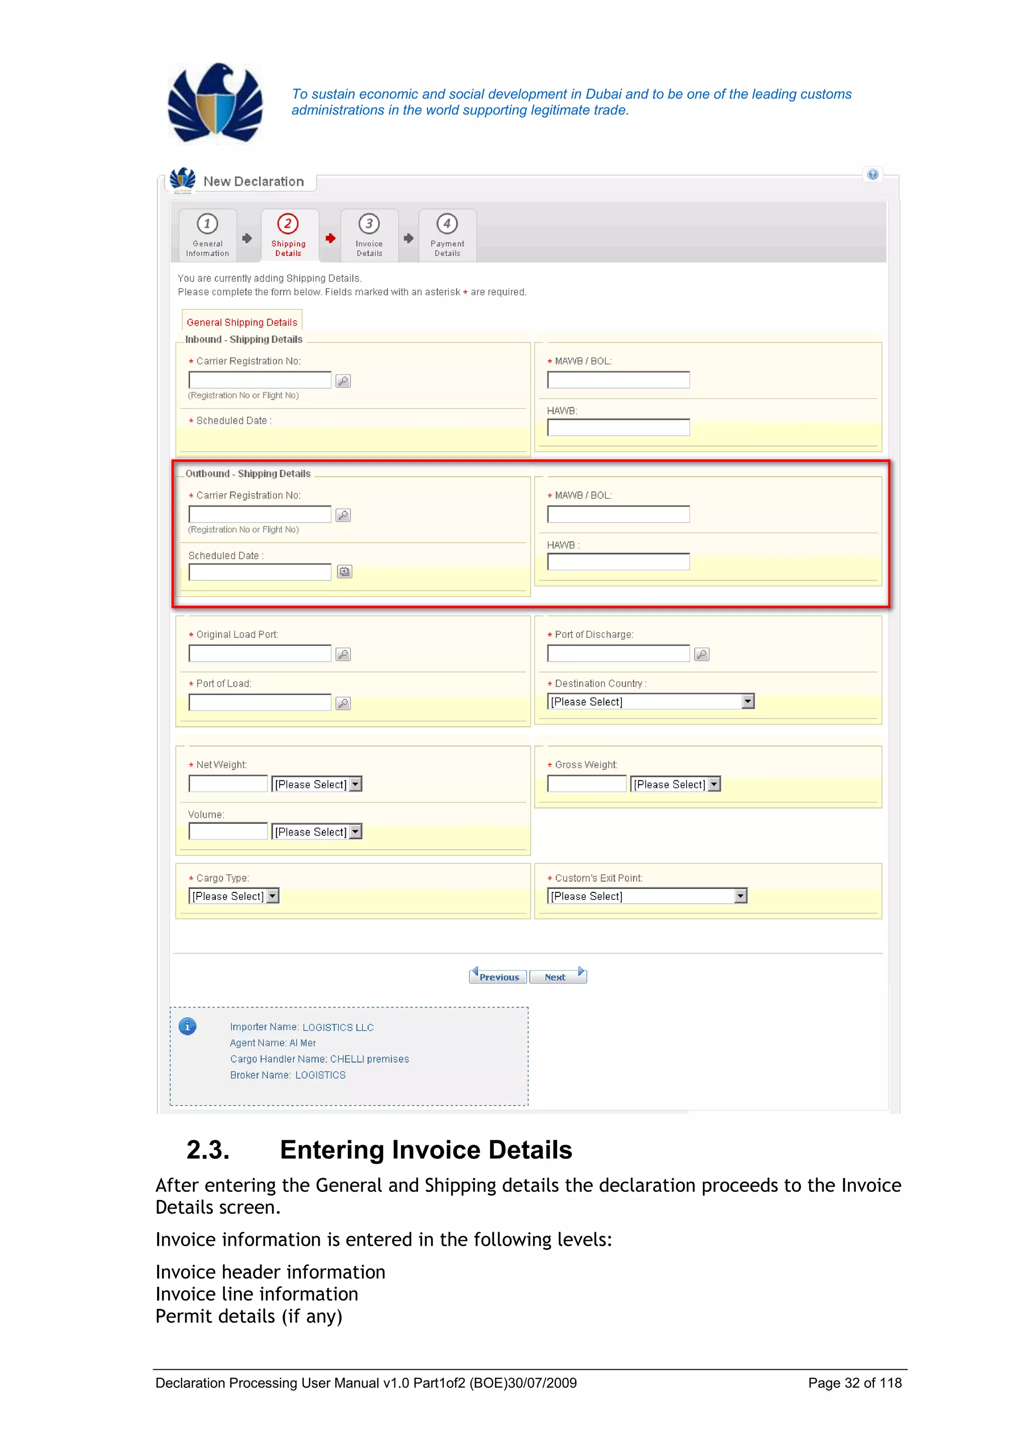Select General Shipping Details tab
Image resolution: width=1028 pixels, height=1453 pixels.
(x=242, y=322)
